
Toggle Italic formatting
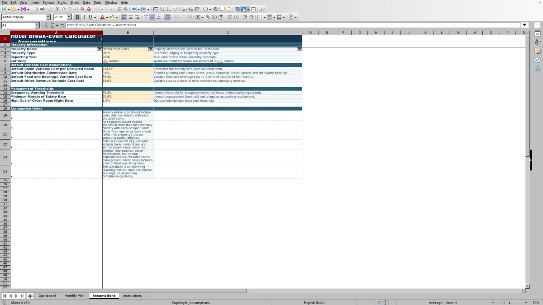pyautogui.click(x=84, y=17)
